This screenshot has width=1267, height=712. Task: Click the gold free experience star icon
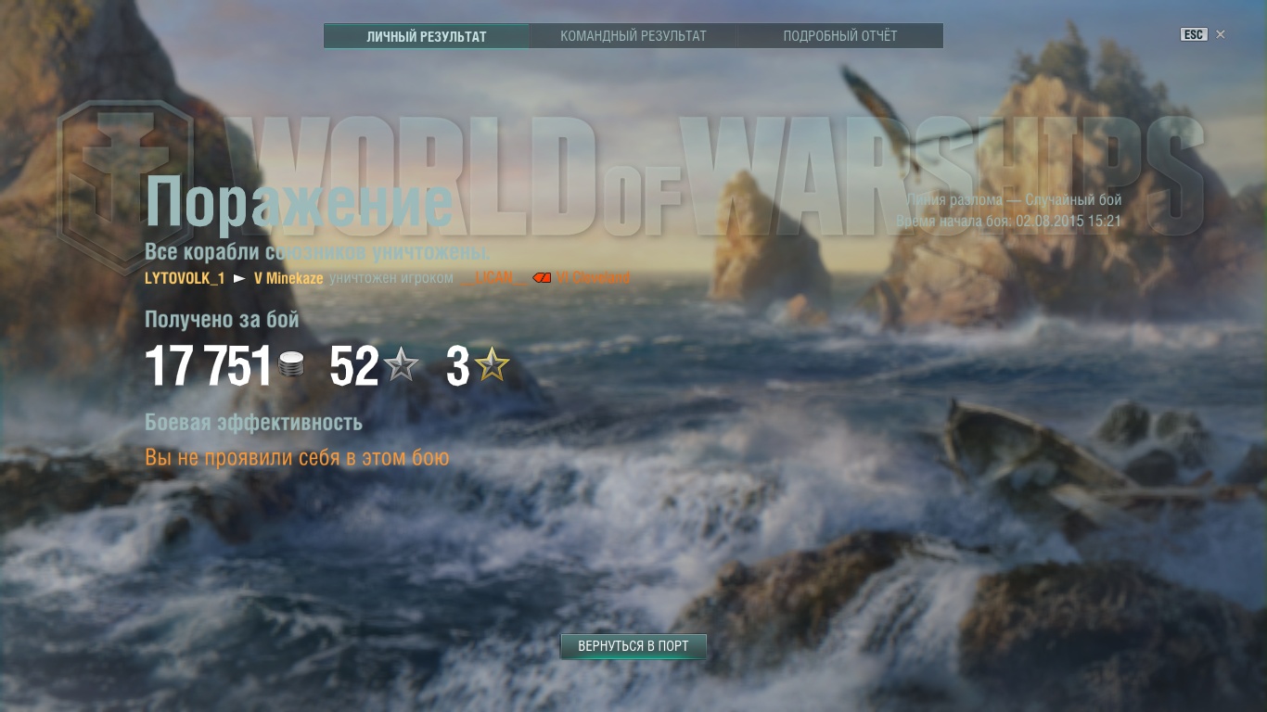(492, 365)
